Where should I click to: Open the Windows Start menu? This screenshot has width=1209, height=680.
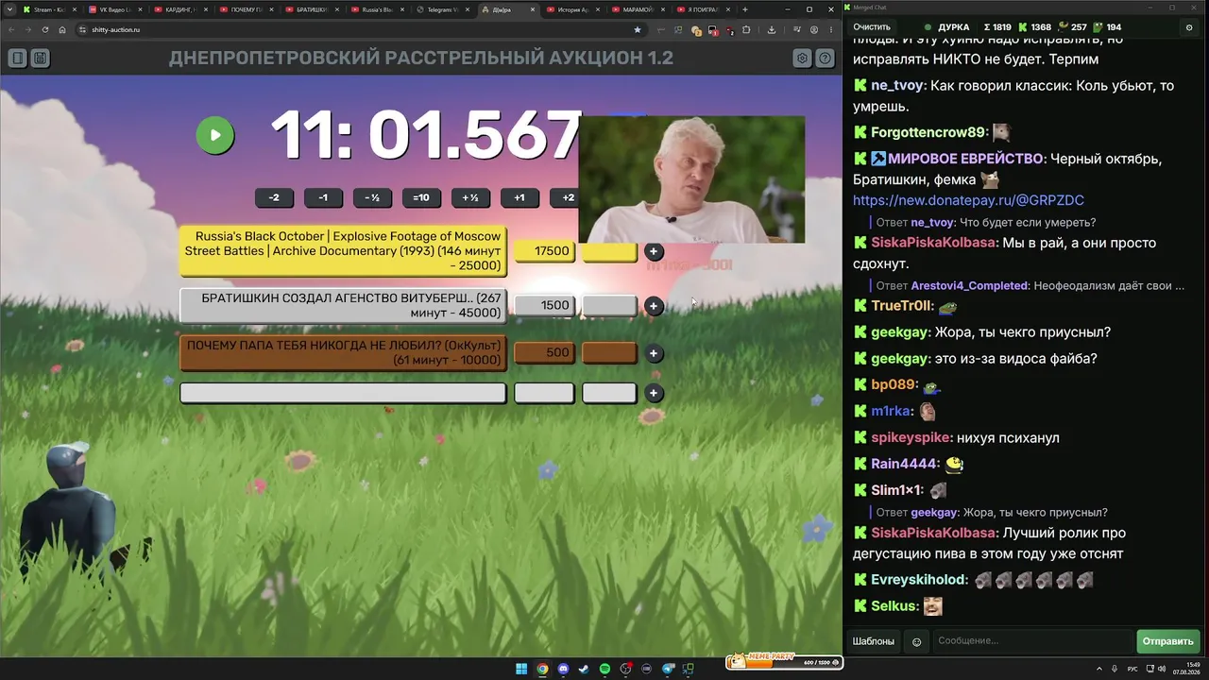point(521,670)
